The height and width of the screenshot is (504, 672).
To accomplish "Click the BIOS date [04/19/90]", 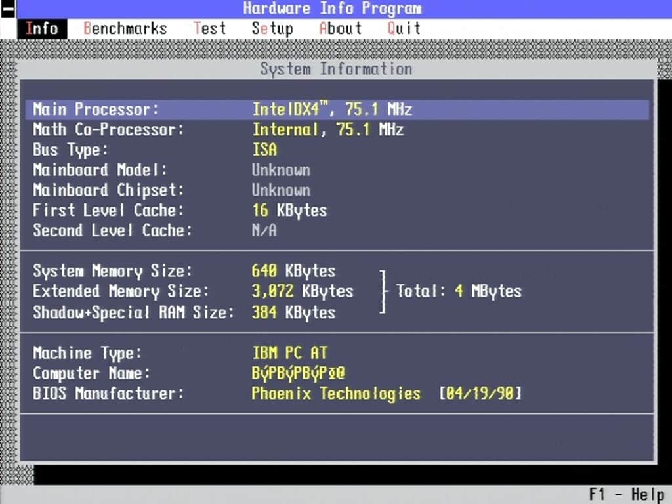I will pyautogui.click(x=480, y=394).
